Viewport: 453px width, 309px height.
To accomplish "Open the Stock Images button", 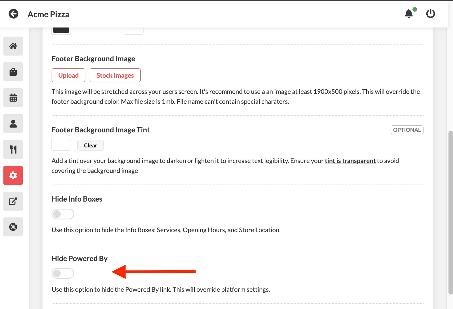I will [x=115, y=75].
